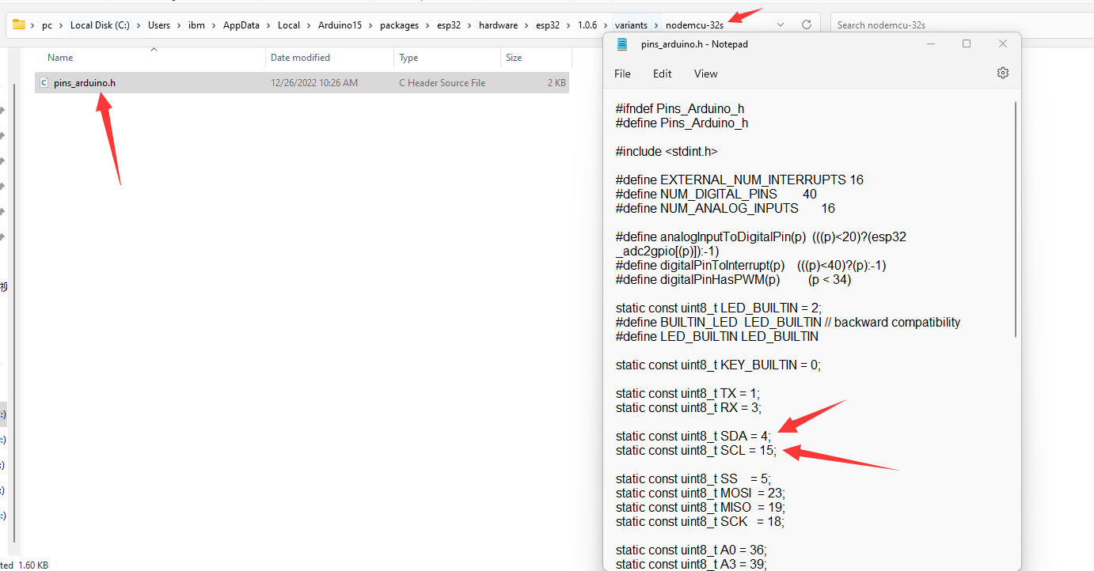Navigate to Arduino15 folder in breadcrumb
This screenshot has width=1094, height=571.
coord(340,25)
